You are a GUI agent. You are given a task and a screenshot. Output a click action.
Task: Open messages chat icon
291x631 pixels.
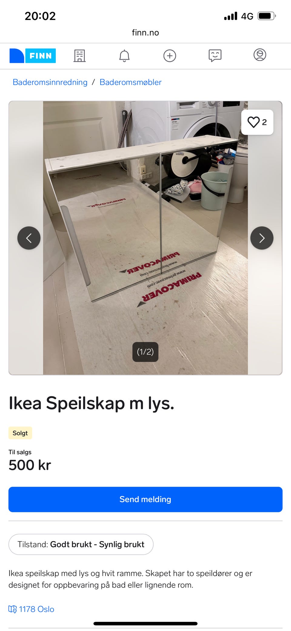215,56
